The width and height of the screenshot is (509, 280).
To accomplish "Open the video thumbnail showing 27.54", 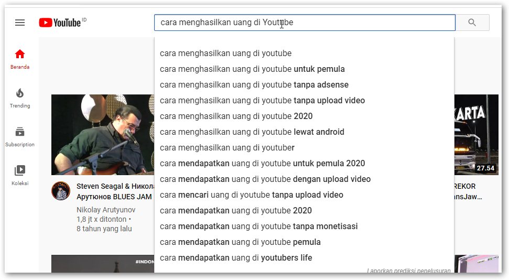I will click(x=476, y=134).
